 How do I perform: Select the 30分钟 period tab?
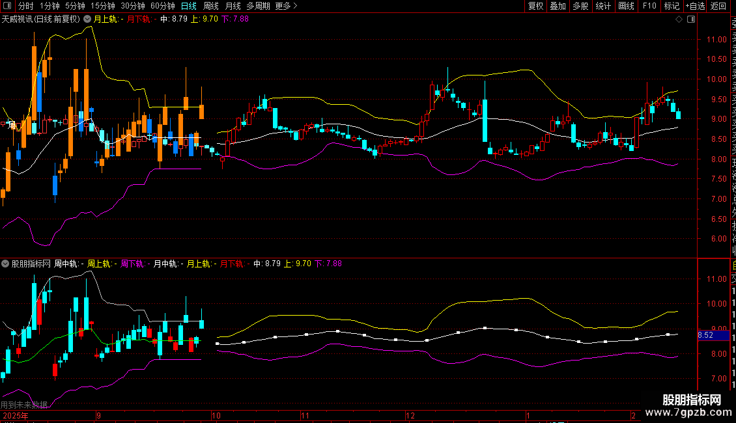(x=133, y=6)
